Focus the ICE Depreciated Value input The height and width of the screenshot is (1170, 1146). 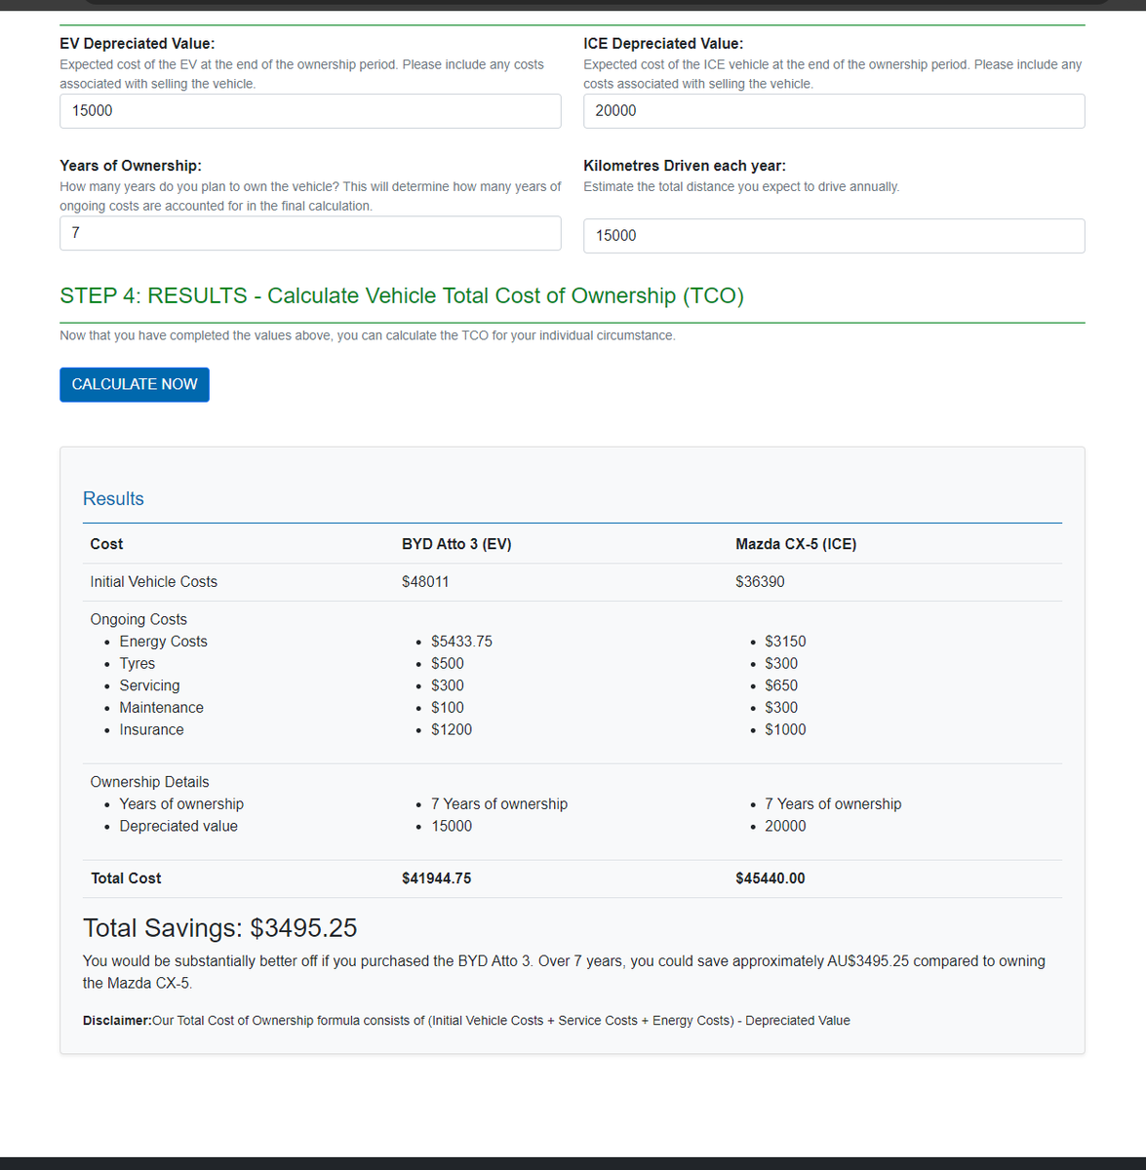[x=834, y=111]
